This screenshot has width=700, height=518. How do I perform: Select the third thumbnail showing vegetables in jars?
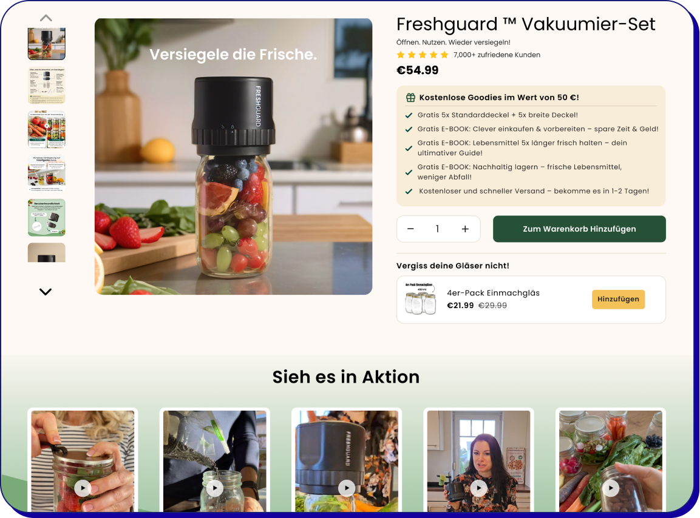click(46, 129)
